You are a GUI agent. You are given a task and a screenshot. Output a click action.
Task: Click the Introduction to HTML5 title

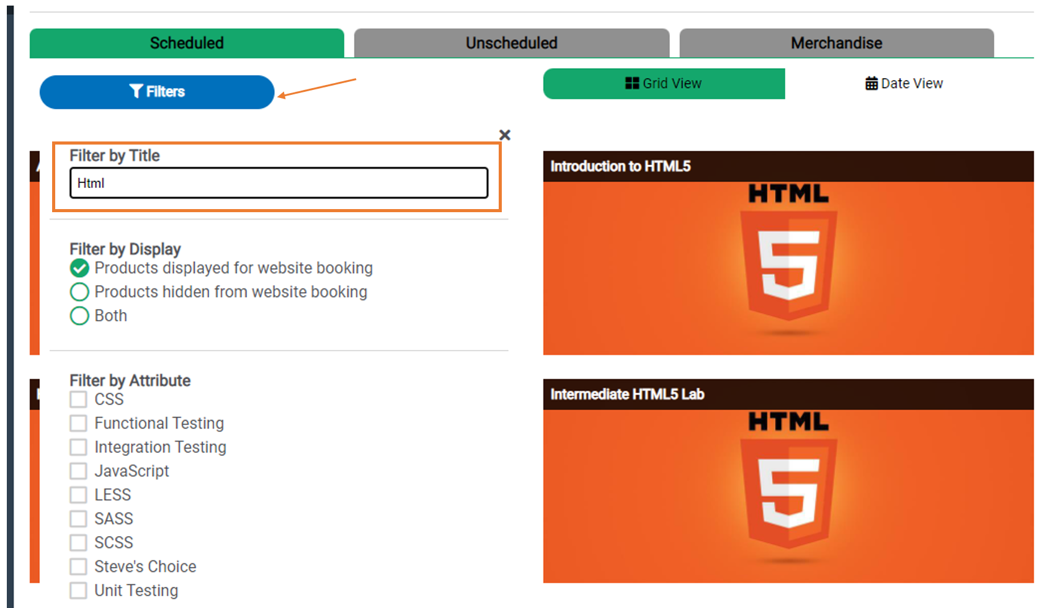[620, 166]
